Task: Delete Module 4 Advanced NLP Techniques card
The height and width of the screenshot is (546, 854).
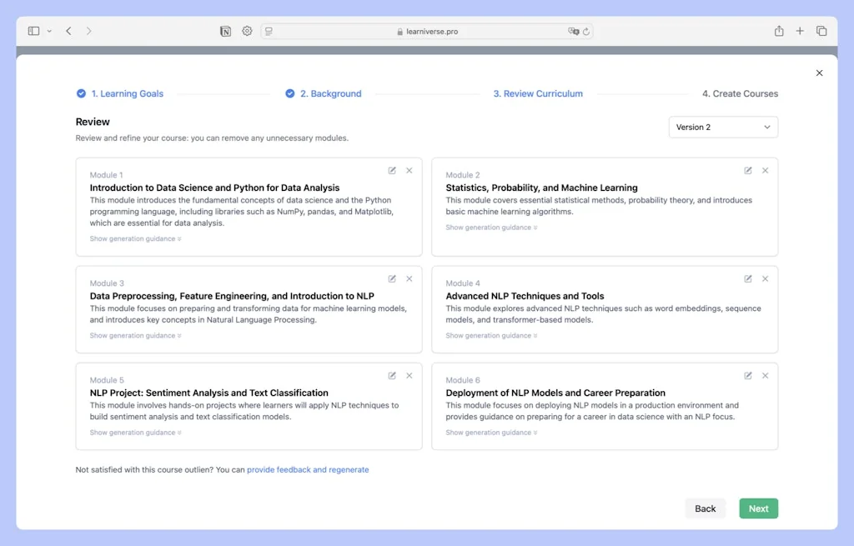Action: pos(765,279)
